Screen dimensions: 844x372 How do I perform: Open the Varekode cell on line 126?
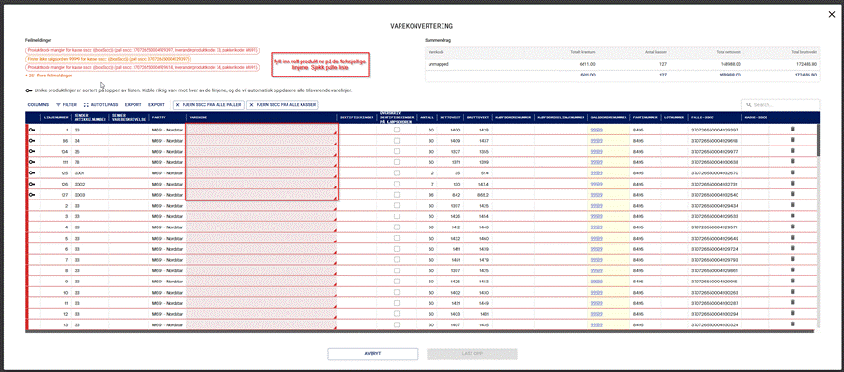pos(261,184)
